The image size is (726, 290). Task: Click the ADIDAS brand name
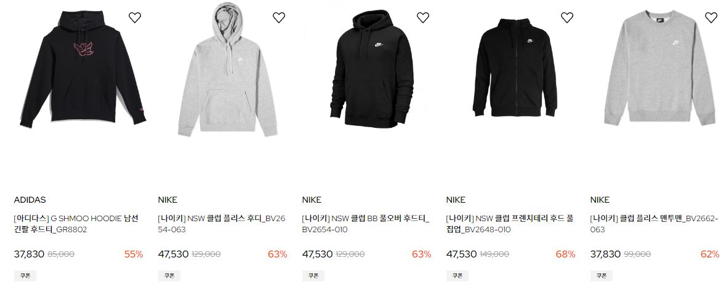[x=30, y=200]
